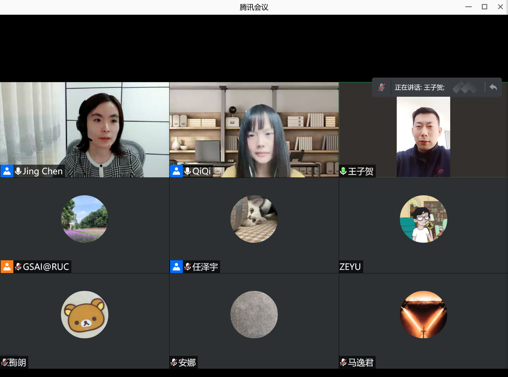
Task: Click the muted mic icon next to GSAI@RUC
Action: (x=18, y=267)
